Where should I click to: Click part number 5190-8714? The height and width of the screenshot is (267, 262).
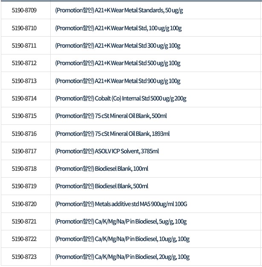(24, 98)
